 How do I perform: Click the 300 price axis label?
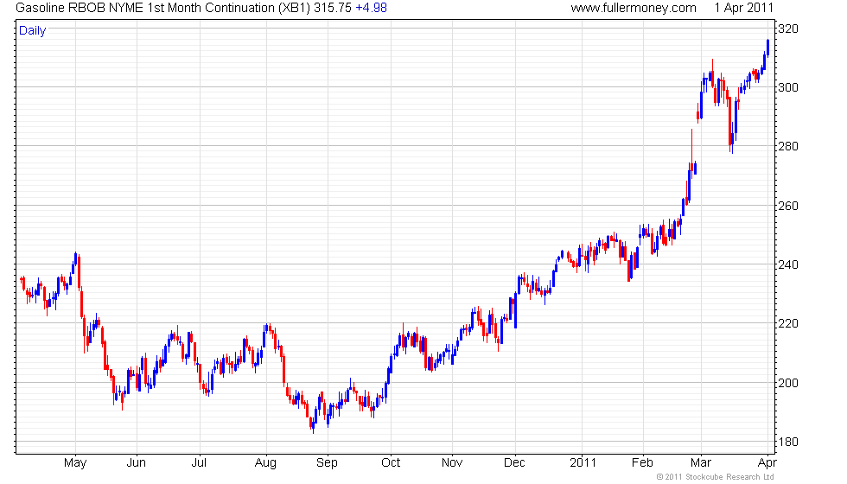787,87
